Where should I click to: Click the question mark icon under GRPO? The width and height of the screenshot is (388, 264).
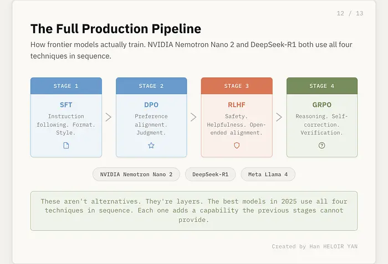point(322,146)
